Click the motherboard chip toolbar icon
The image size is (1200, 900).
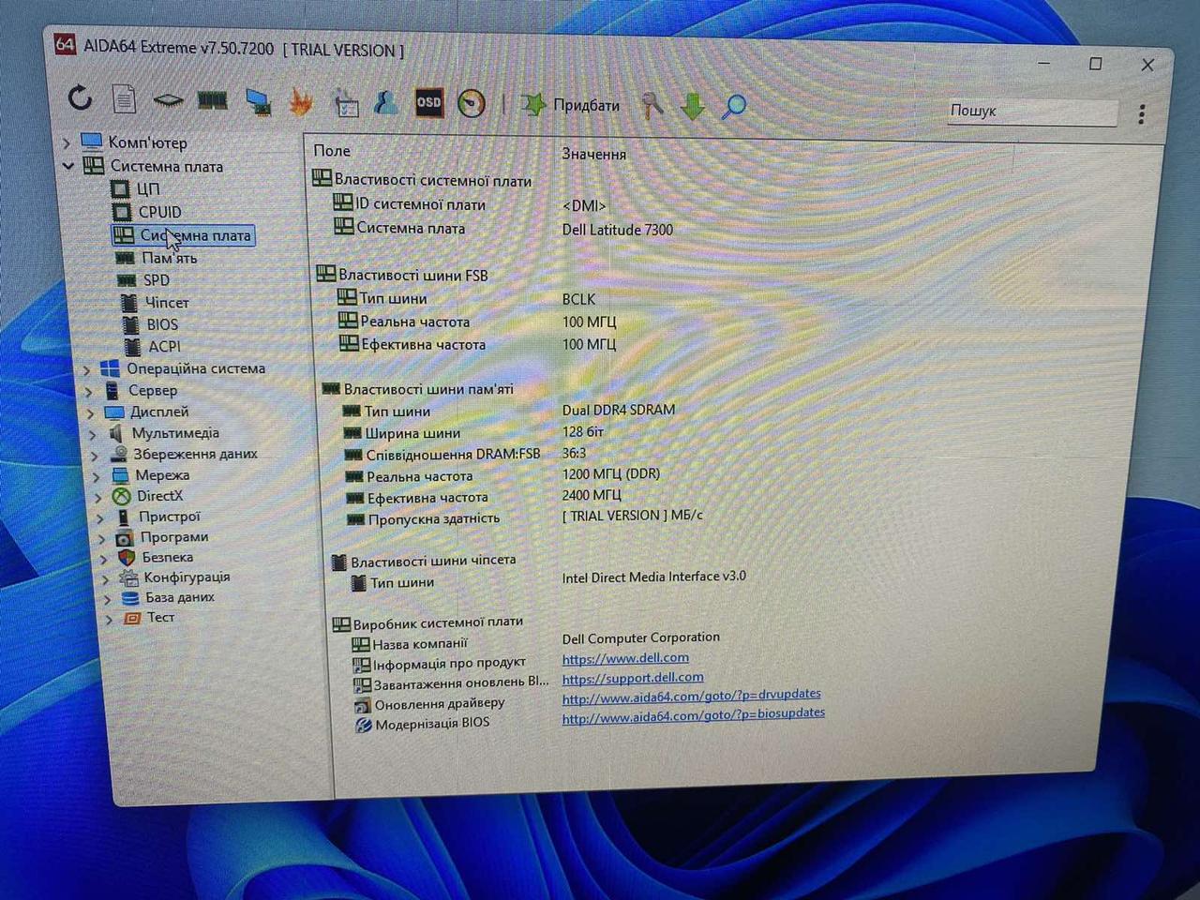168,99
